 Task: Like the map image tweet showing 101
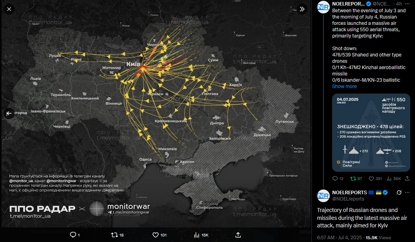[x=160, y=235]
